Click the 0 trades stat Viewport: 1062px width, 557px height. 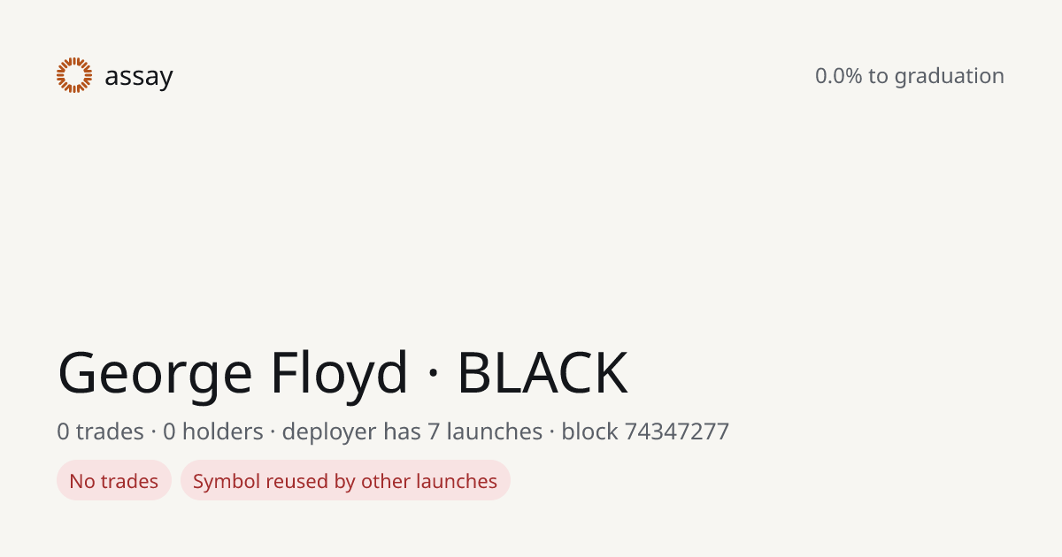click(101, 431)
